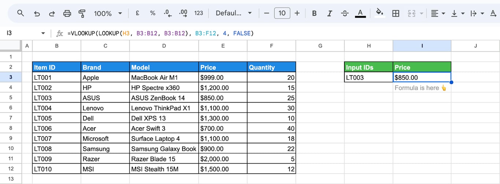Open the zoom level 100% dropdown

(108, 13)
